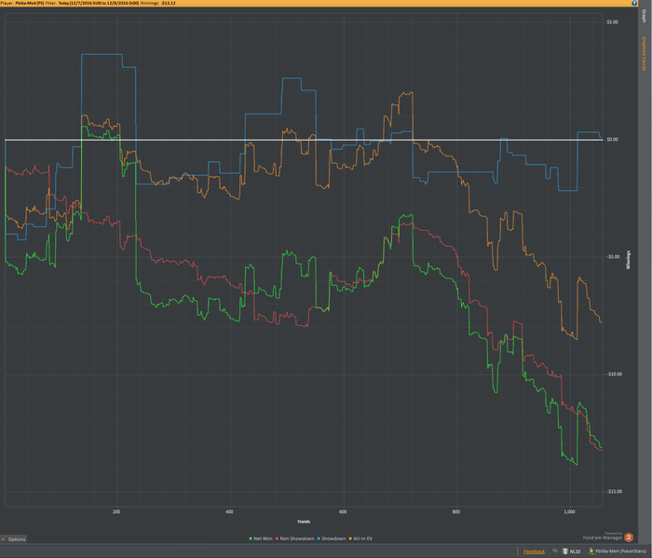Toggle the Non Showdown legend entry
The image size is (652, 558).
click(x=295, y=538)
